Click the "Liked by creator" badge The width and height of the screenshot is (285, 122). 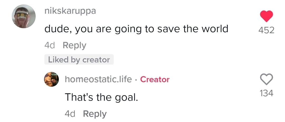pos(79,60)
